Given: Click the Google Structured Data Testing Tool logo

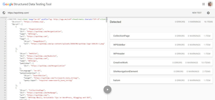Looking at the screenshot, I should click(27, 4).
